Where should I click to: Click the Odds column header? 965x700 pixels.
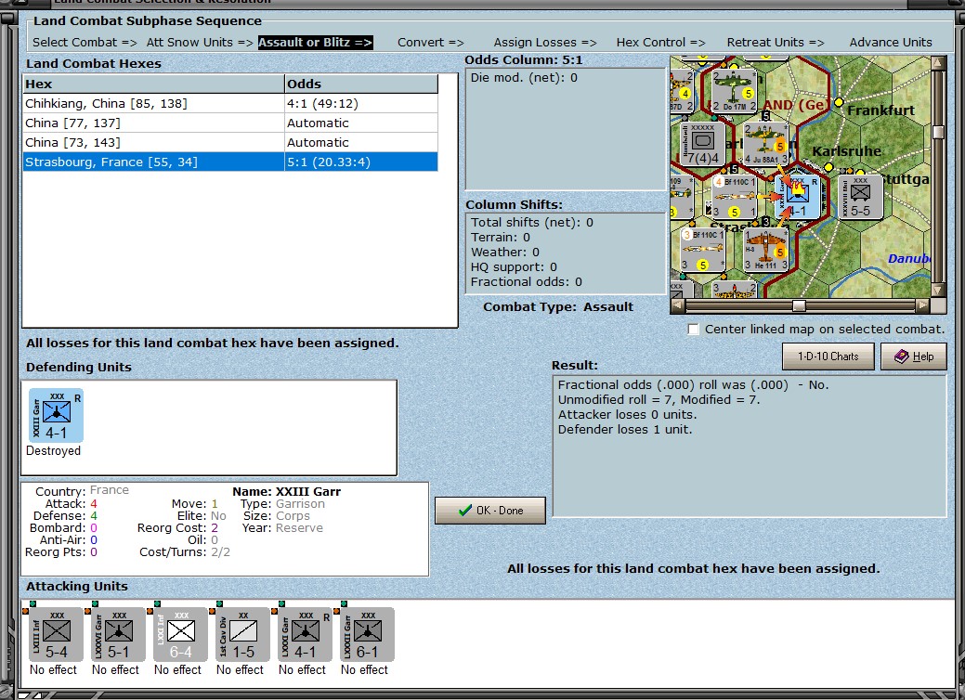click(x=361, y=84)
